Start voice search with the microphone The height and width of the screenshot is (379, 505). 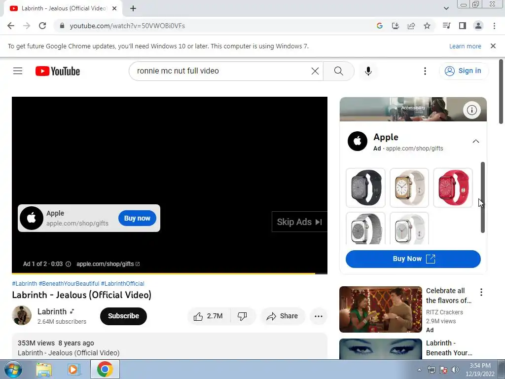tap(368, 71)
